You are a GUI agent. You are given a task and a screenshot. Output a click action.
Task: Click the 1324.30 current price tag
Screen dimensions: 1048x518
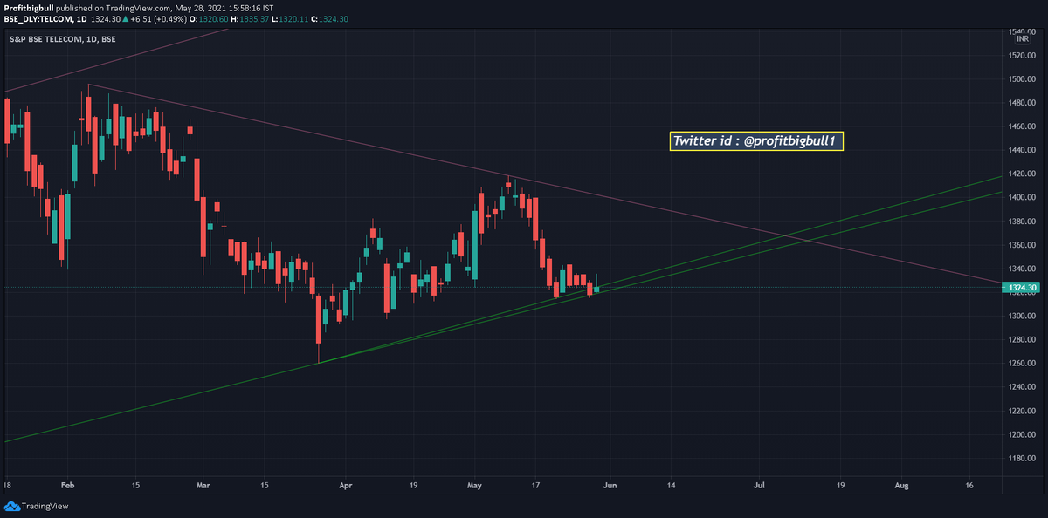point(1024,288)
